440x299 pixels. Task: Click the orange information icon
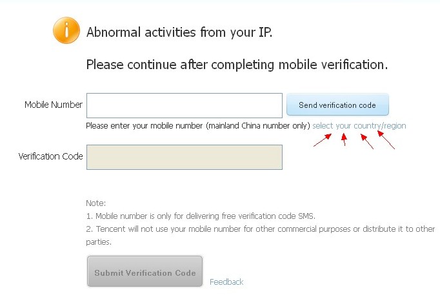(66, 30)
